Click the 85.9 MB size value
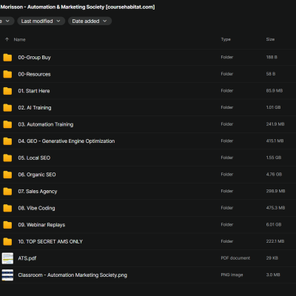The width and height of the screenshot is (296, 296). tap(275, 91)
